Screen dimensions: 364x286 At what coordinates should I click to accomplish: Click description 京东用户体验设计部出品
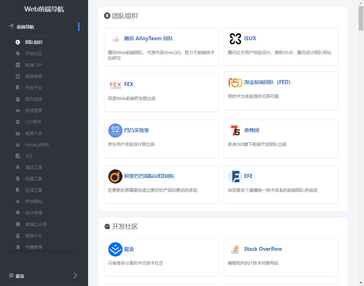tap(131, 144)
